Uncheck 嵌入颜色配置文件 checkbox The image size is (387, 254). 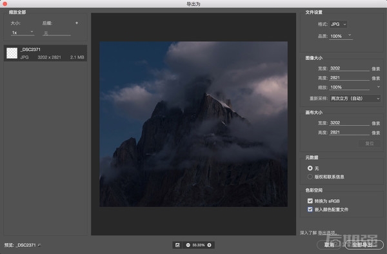(x=310, y=210)
